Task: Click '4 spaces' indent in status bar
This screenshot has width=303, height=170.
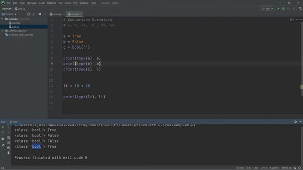Action: point(274,168)
